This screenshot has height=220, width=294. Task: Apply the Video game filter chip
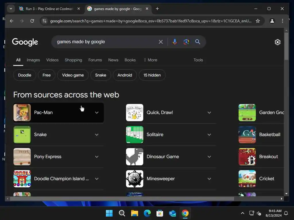(x=73, y=75)
